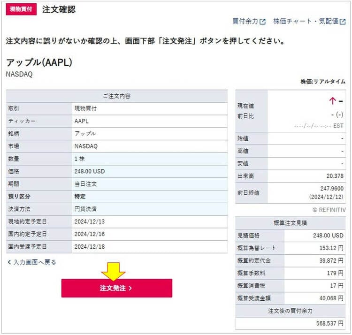Click the ご注文内容 table header
Viewport: 352px width, 335px height.
[117, 96]
